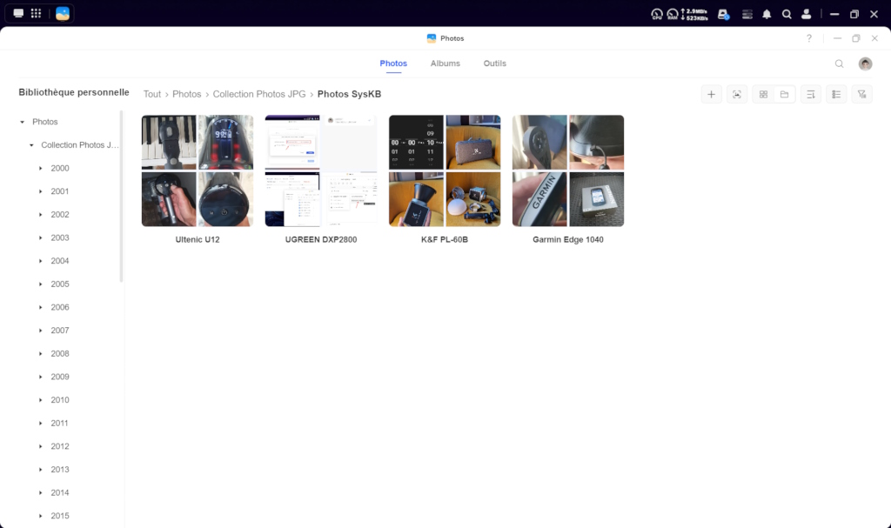Switch to folder view mode

(x=784, y=94)
